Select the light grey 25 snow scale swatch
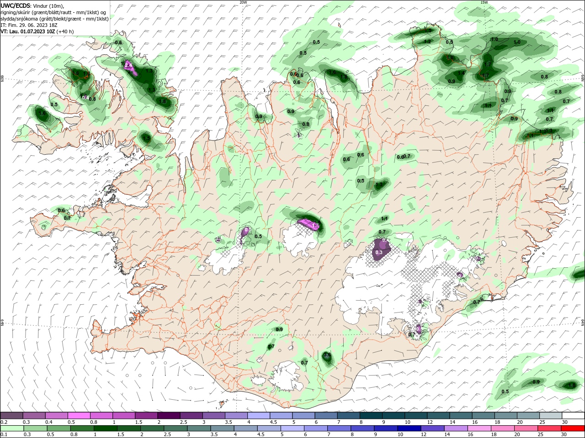Viewport: 585px width, 438px height. tap(551, 416)
